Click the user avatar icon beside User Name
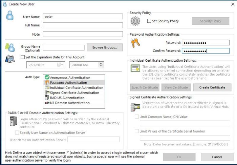The width and height of the screenshot is (237, 165). pos(10,16)
